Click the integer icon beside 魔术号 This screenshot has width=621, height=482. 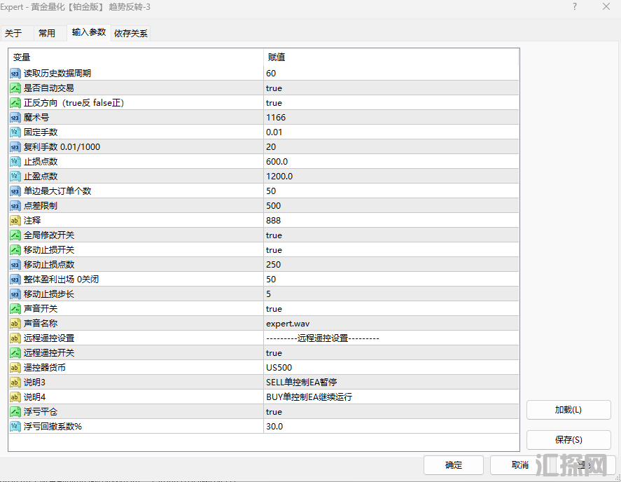tap(15, 118)
